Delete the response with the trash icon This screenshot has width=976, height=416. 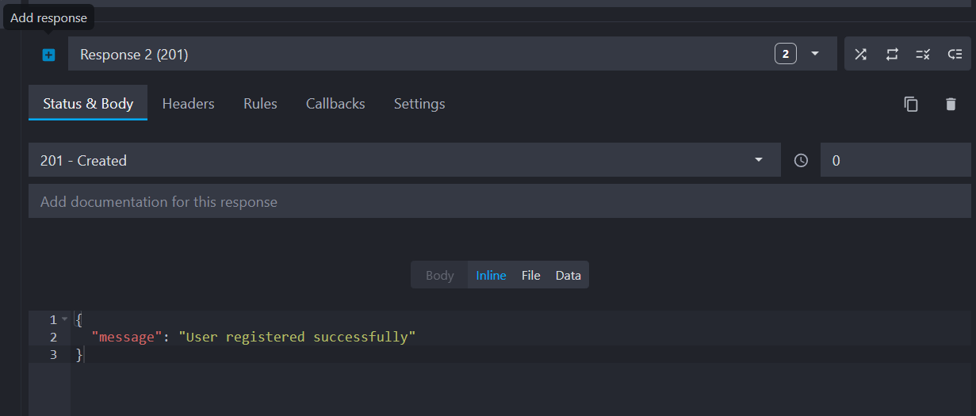point(951,104)
